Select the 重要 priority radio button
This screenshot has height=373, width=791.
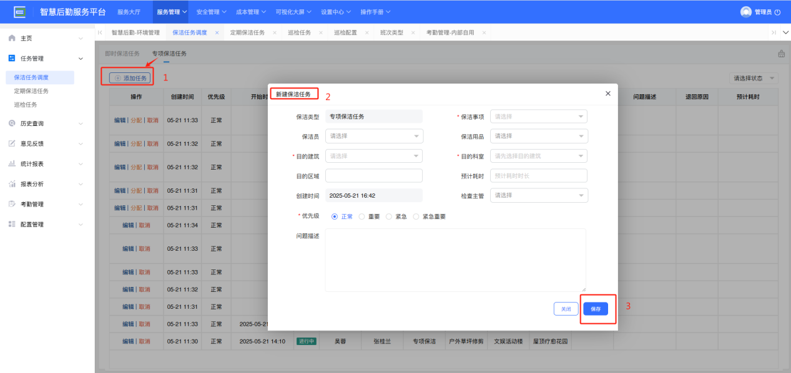pyautogui.click(x=362, y=216)
